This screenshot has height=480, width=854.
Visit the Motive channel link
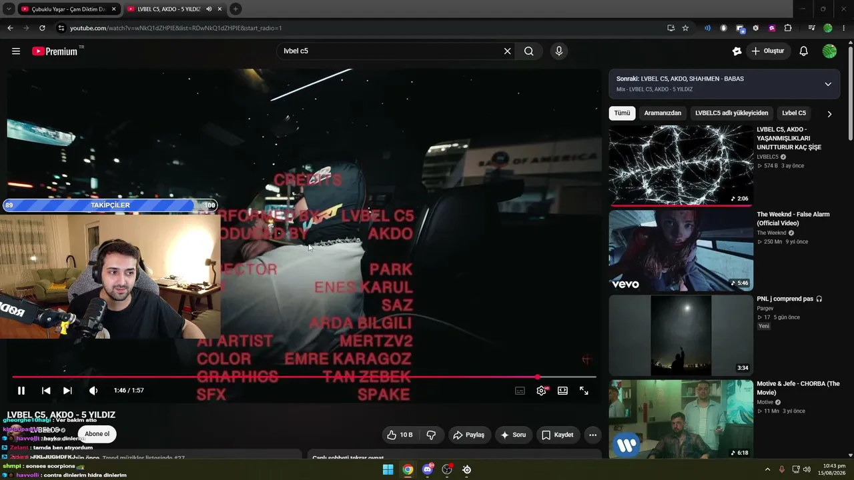[x=765, y=402]
